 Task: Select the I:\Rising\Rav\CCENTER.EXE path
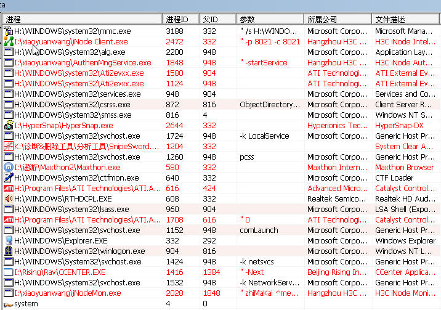tap(60, 272)
